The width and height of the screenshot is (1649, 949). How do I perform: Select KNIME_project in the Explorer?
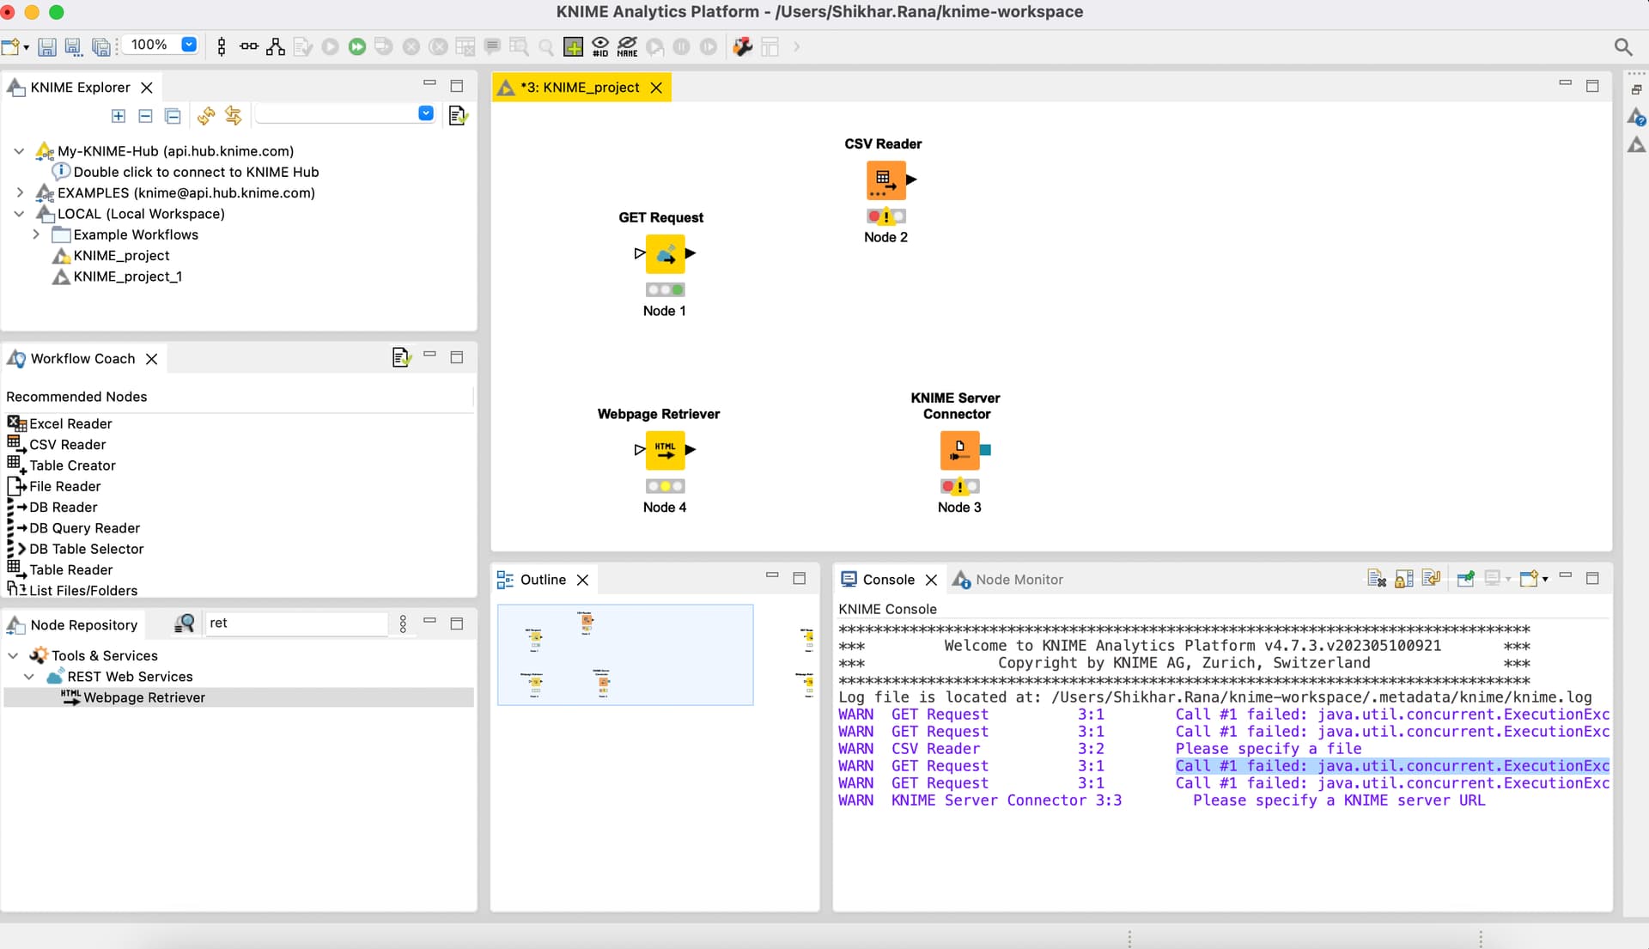121,256
